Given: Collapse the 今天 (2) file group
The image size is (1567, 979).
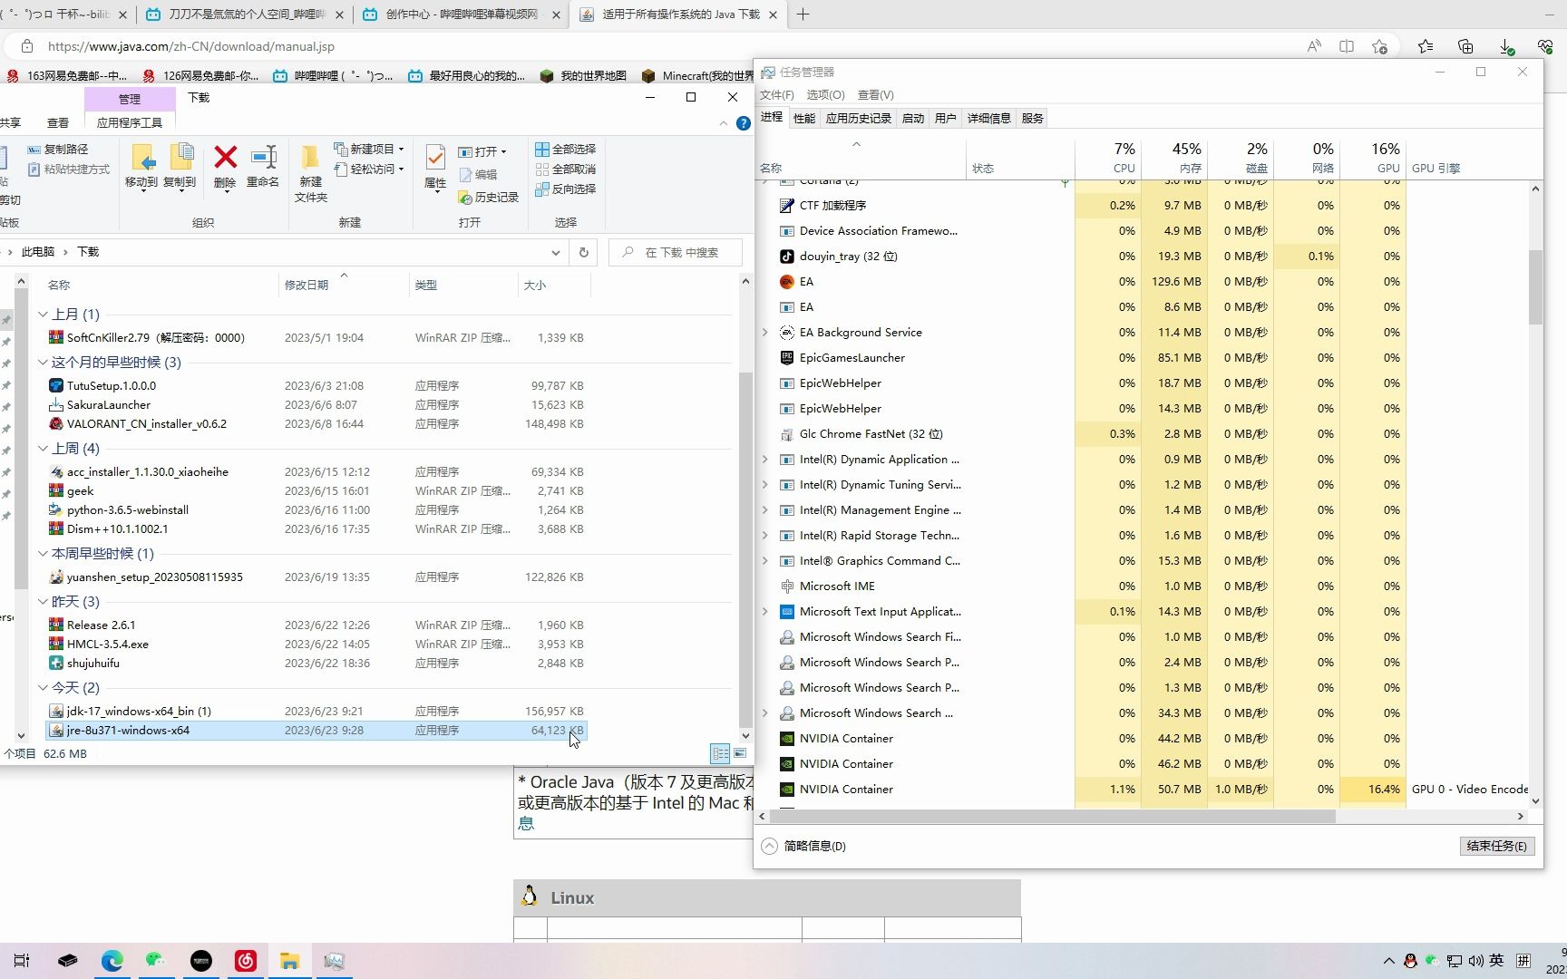Looking at the screenshot, I should 43,688.
